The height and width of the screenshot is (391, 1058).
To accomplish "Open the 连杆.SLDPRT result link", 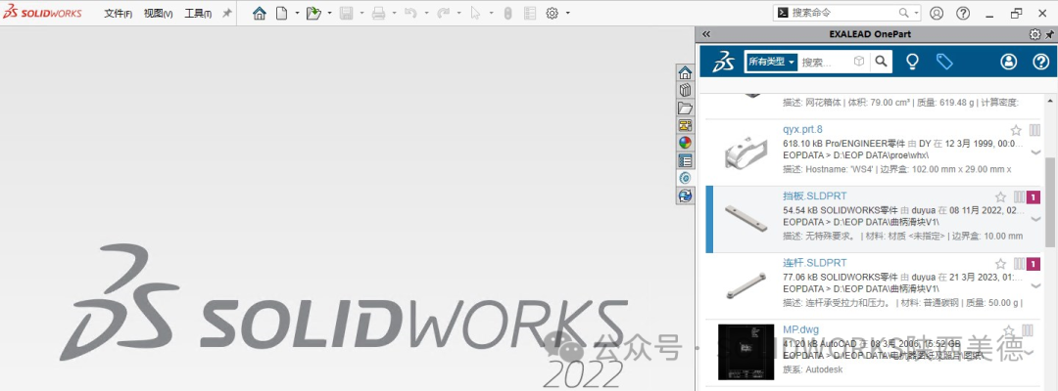I will point(814,263).
